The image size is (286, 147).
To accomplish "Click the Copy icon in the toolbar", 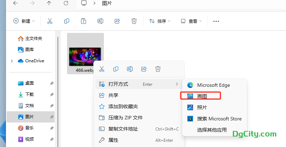I will (66, 21).
